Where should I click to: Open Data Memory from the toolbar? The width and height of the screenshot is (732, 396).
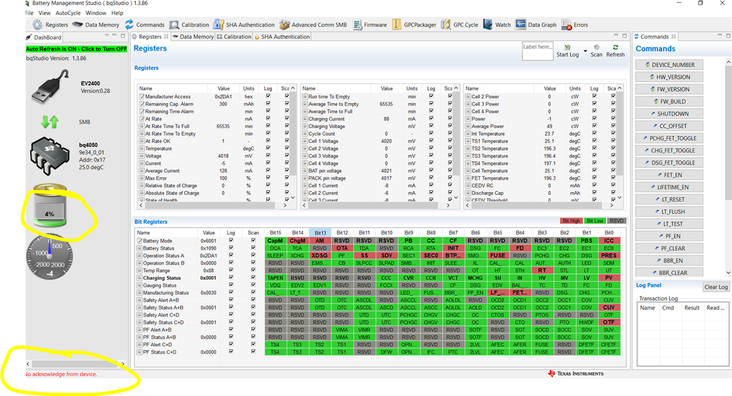coord(95,25)
